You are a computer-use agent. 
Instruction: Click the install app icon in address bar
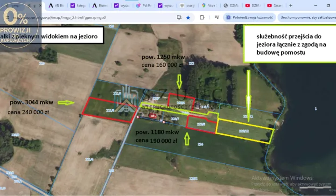[179, 18]
